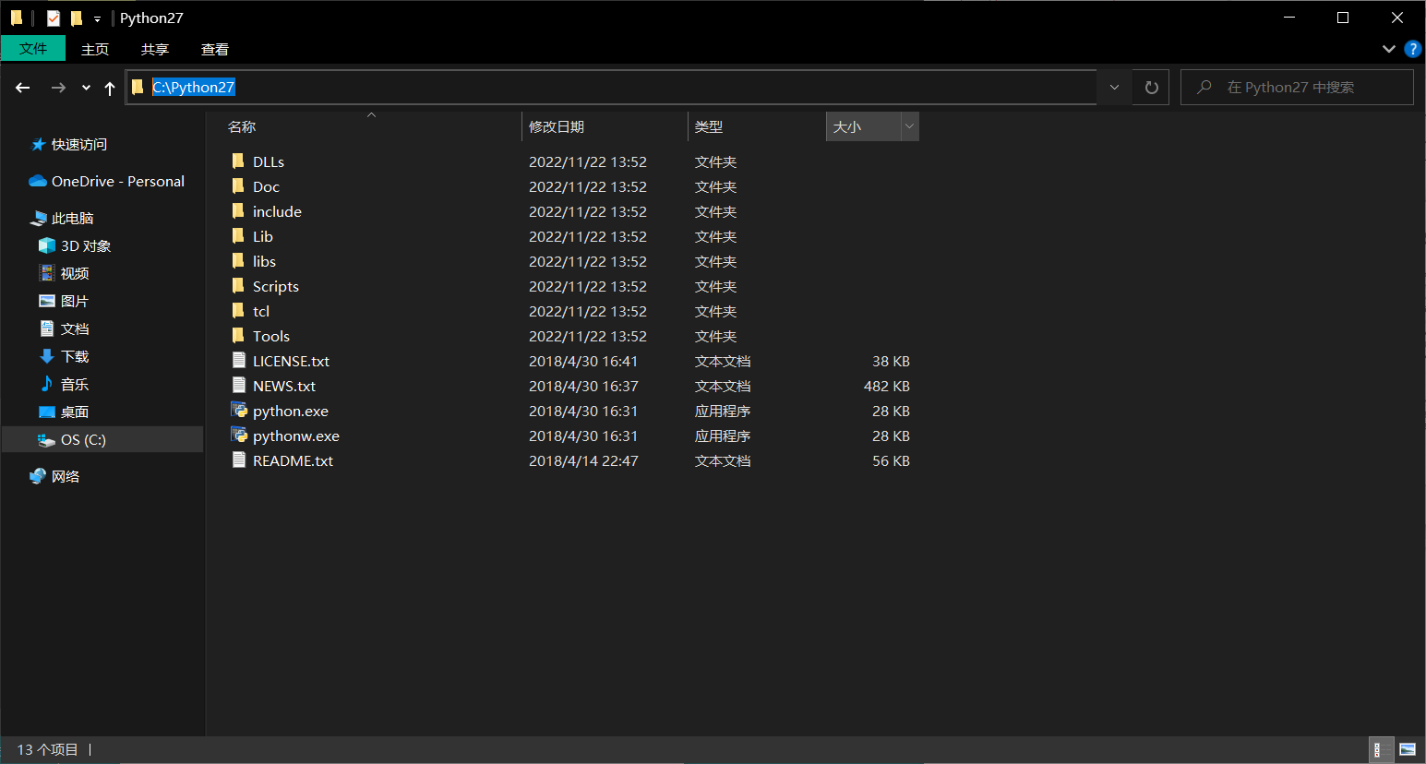Click the pythonw.exe file name

point(296,436)
